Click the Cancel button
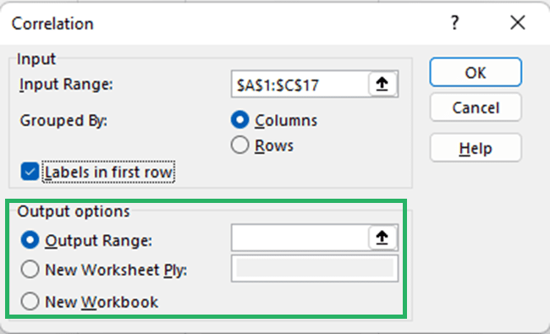The width and height of the screenshot is (550, 334). pyautogui.click(x=476, y=107)
